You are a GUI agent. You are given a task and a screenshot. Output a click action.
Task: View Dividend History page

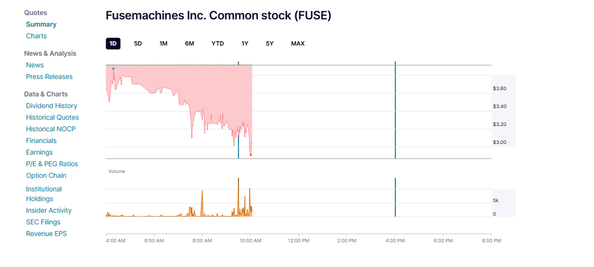tap(52, 106)
